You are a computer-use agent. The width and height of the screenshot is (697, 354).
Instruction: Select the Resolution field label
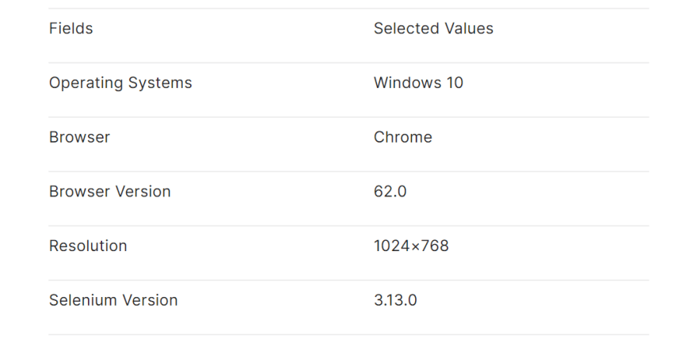pyautogui.click(x=88, y=246)
